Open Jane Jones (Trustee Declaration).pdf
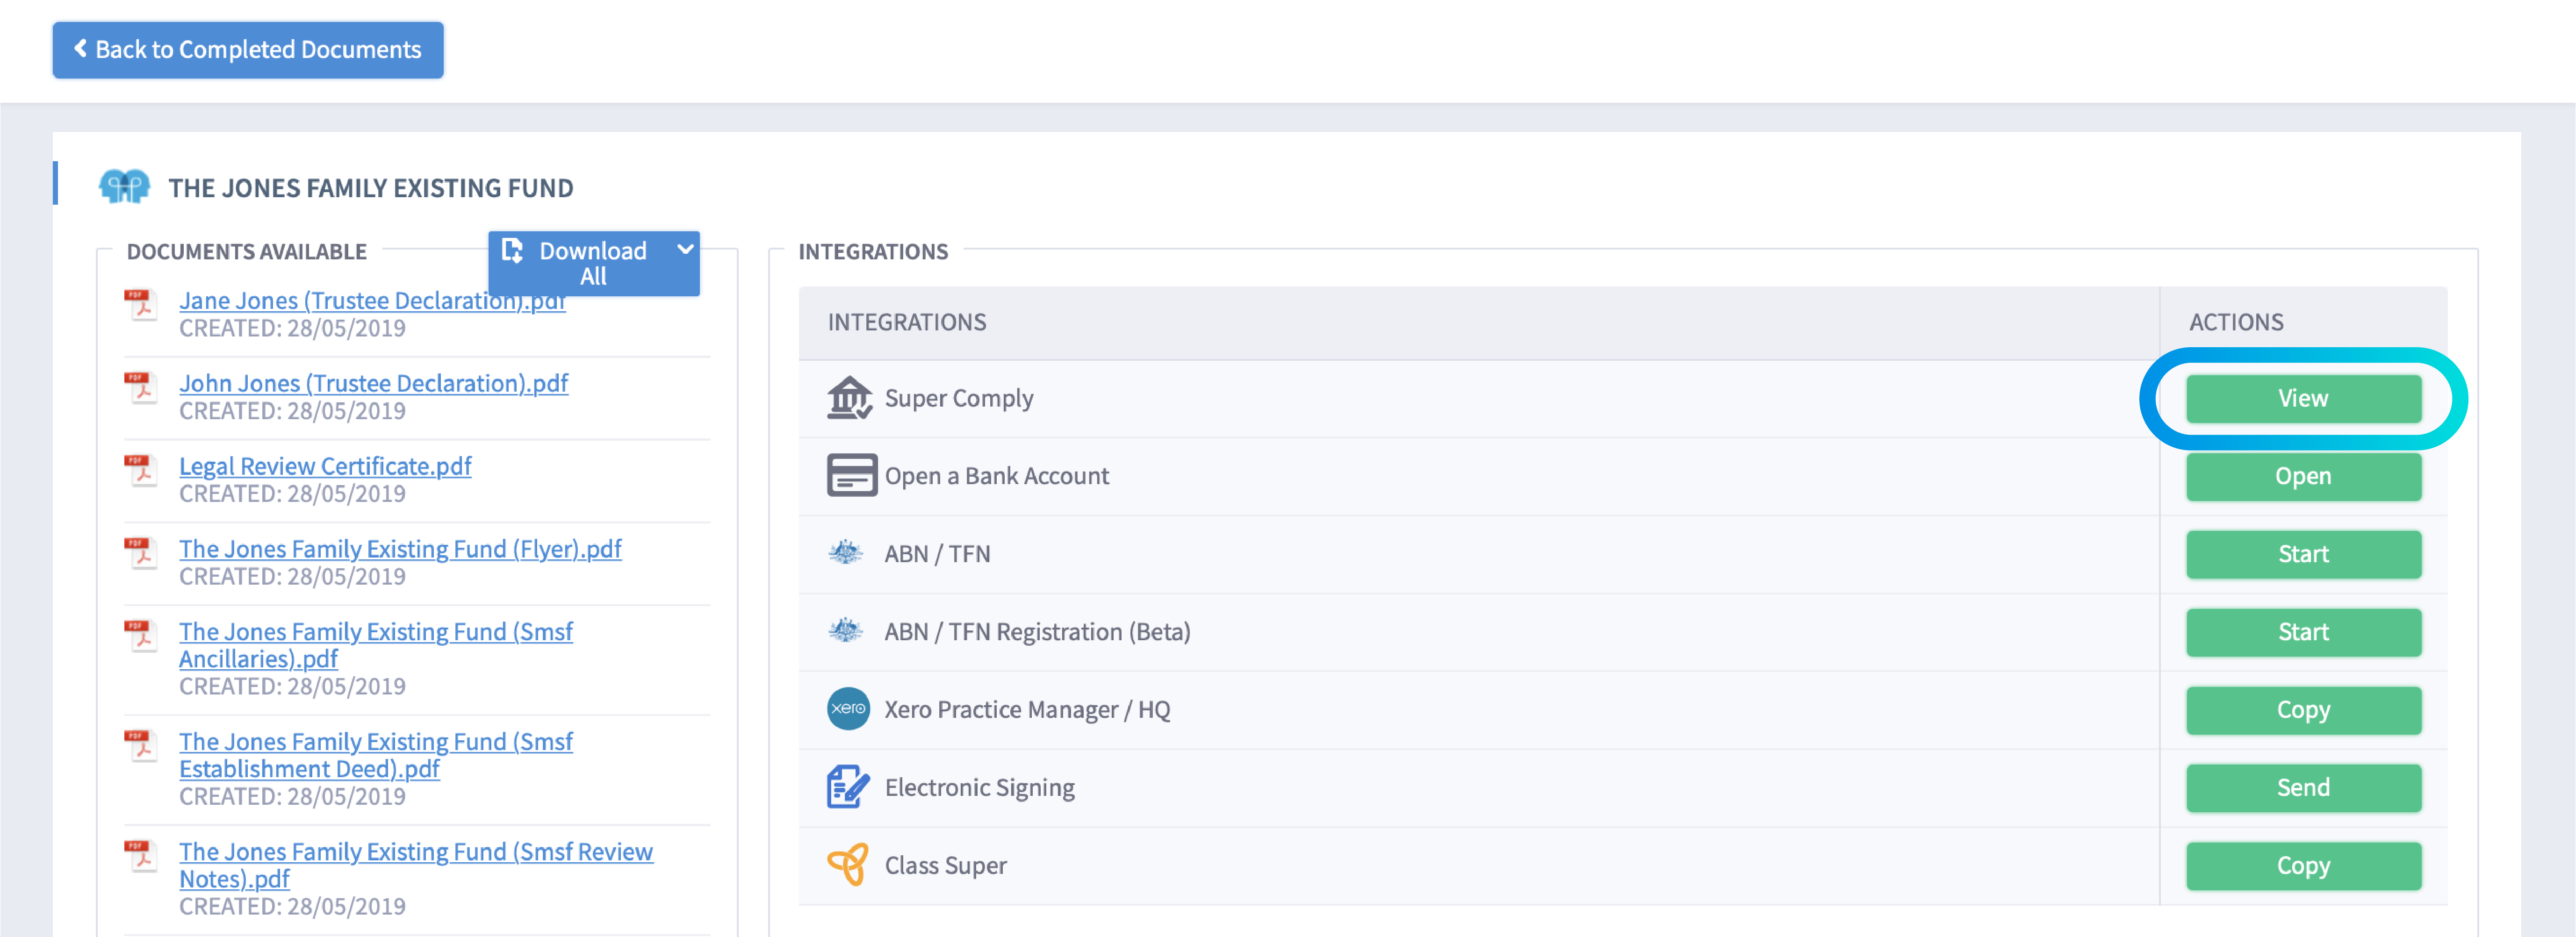 pyautogui.click(x=372, y=300)
